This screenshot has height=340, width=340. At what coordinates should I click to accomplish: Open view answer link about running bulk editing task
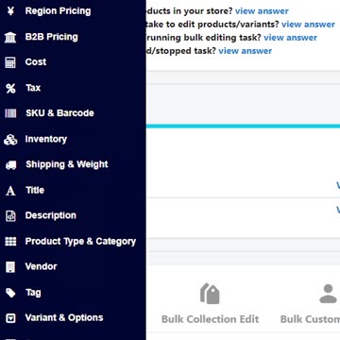click(x=290, y=38)
